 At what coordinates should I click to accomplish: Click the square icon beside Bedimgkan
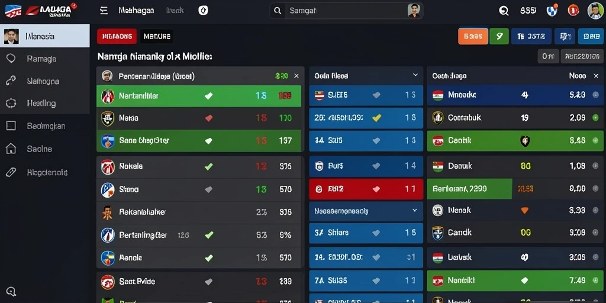point(11,125)
